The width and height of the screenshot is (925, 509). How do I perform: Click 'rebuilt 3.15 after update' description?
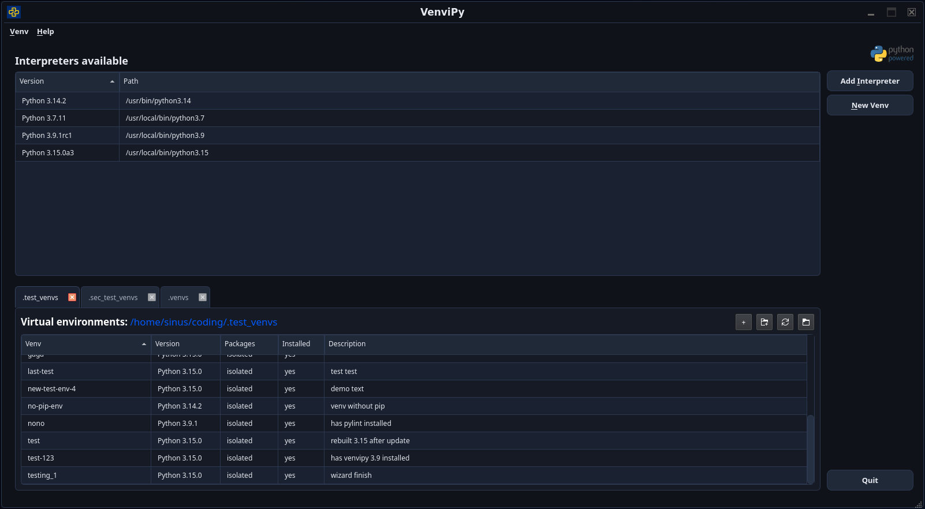(565, 441)
